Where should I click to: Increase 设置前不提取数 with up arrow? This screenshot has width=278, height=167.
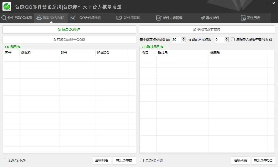coord(227,38)
